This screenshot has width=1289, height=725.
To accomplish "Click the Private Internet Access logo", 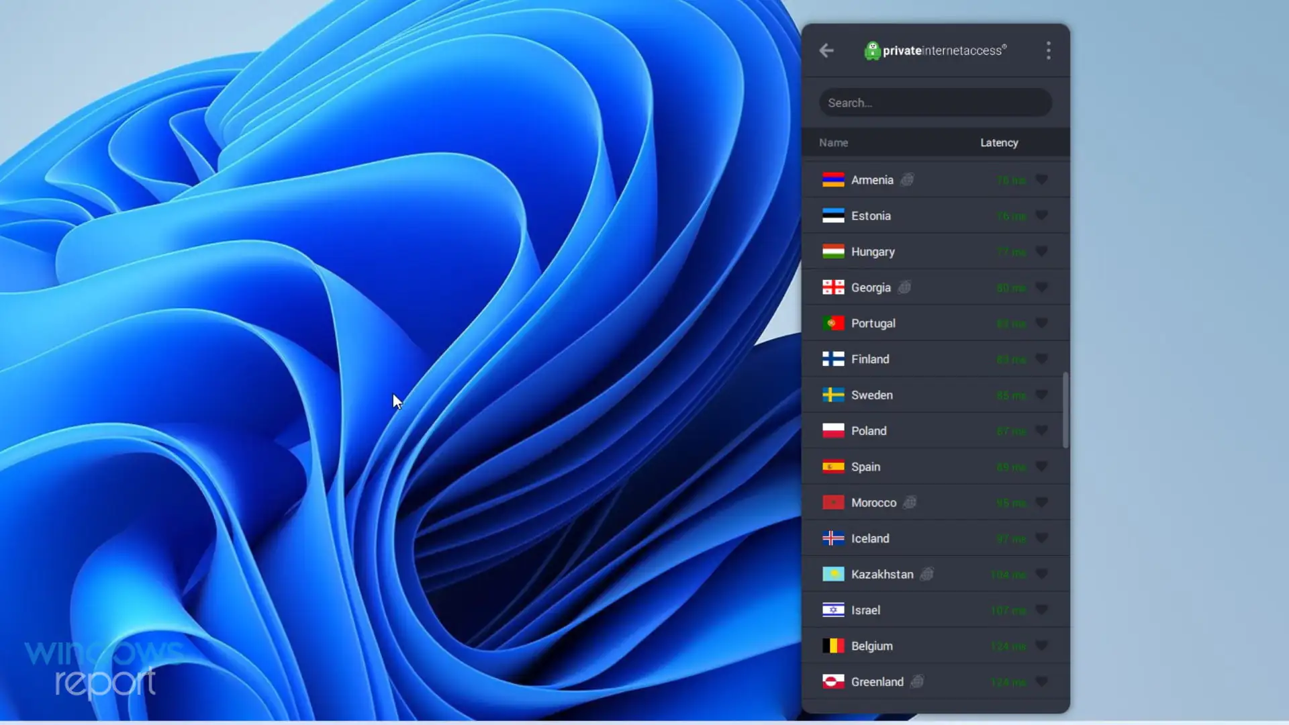I will tap(935, 50).
